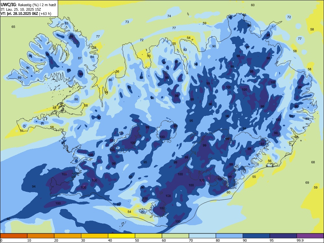Select the '87' humidity value in Westfjords

tap(80, 58)
